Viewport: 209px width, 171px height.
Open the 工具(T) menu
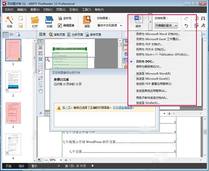pos(86,10)
